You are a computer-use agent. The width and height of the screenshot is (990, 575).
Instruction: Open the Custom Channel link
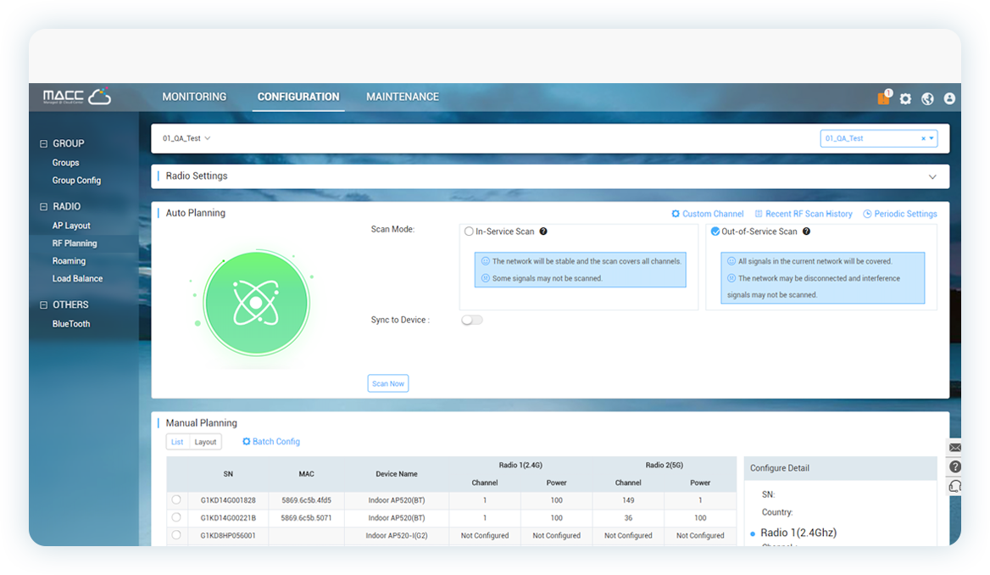click(x=713, y=214)
